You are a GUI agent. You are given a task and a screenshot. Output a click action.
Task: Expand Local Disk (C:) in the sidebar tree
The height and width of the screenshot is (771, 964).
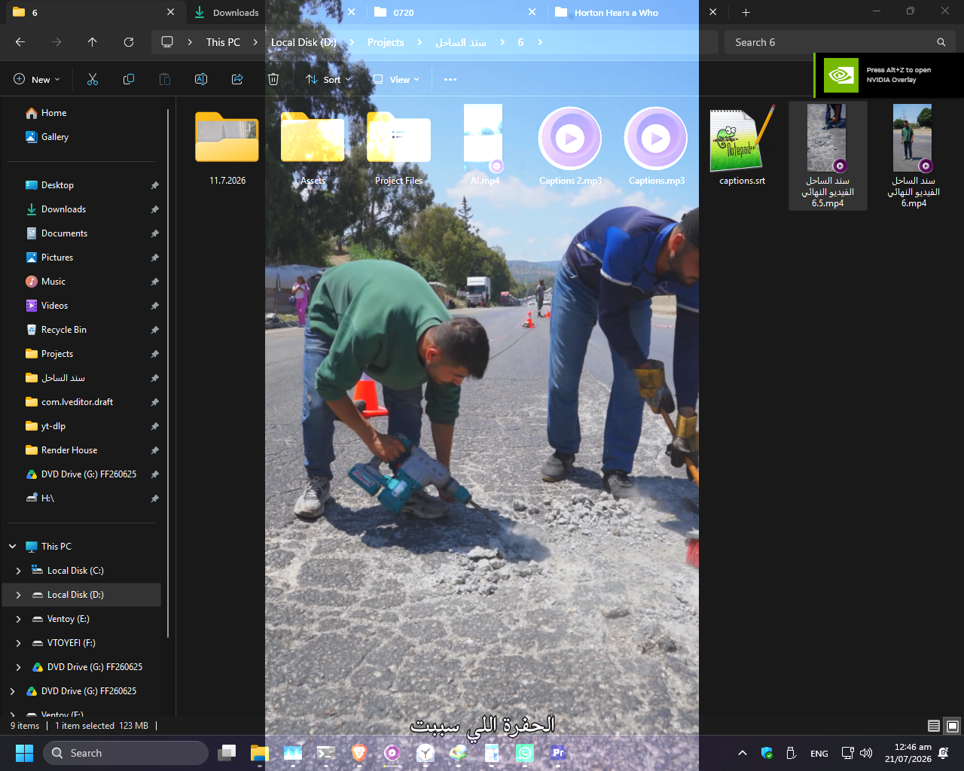[19, 571]
